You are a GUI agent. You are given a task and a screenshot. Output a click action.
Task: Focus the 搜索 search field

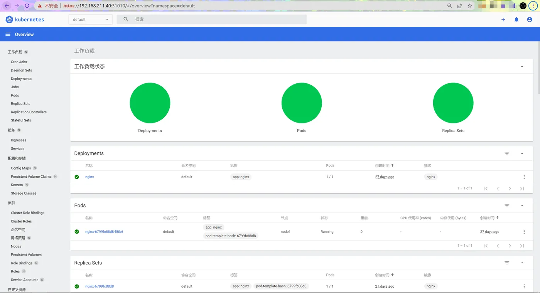tap(212, 19)
